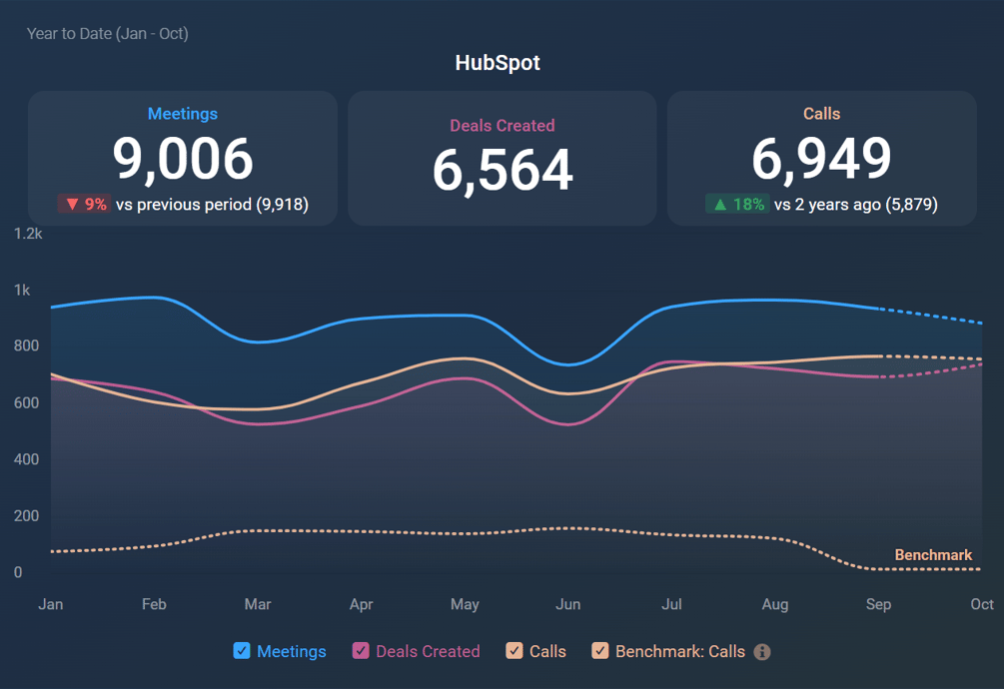Image resolution: width=1004 pixels, height=689 pixels.
Task: Click the Benchmark label on the chart
Action: tap(933, 555)
